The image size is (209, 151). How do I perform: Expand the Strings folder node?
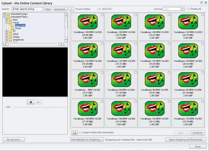click(x=6, y=37)
